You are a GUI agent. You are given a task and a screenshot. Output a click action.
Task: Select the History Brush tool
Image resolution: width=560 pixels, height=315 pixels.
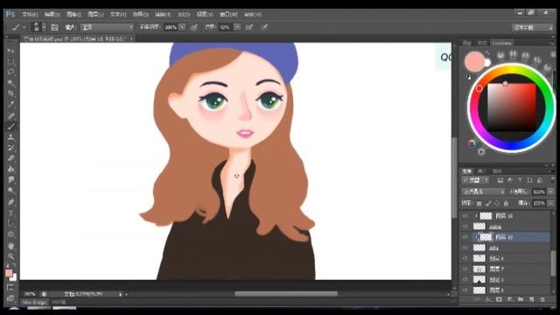coord(10,148)
